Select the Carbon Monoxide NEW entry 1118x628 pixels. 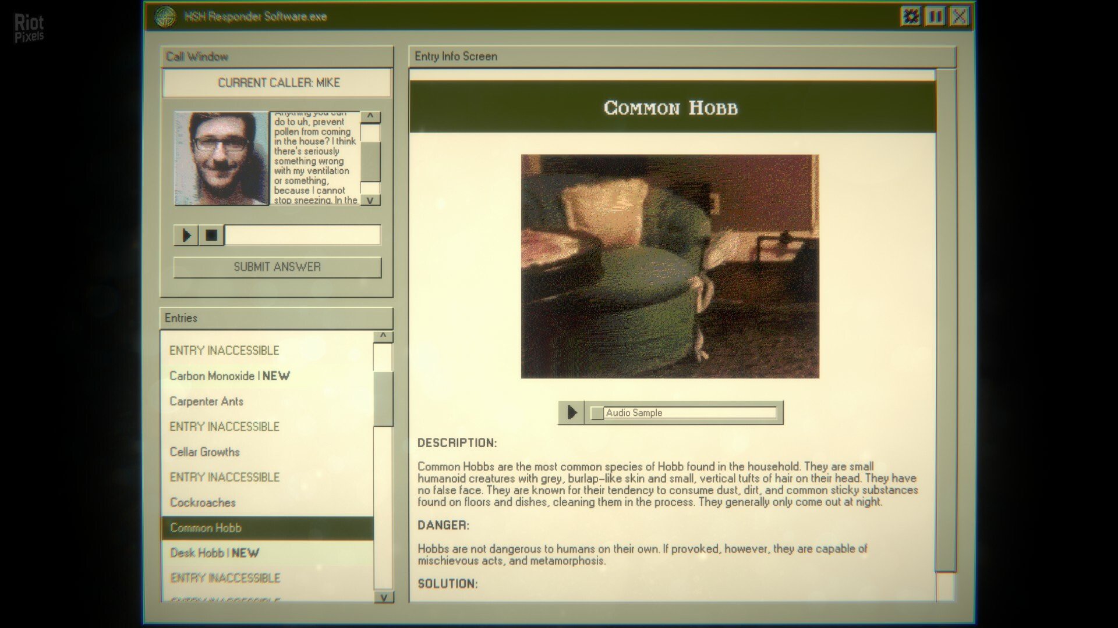tap(229, 376)
